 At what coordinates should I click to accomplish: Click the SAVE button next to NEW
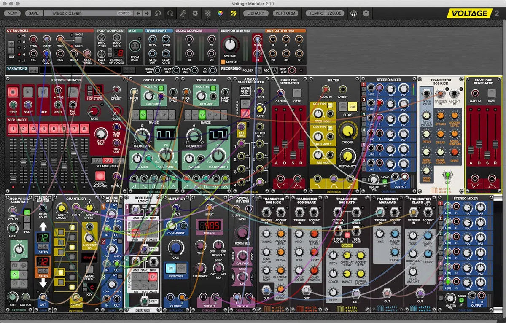33,13
